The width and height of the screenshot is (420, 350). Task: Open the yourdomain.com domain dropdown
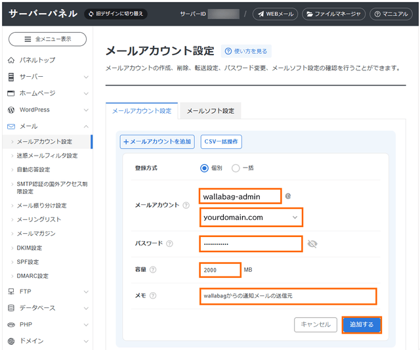pyautogui.click(x=251, y=217)
